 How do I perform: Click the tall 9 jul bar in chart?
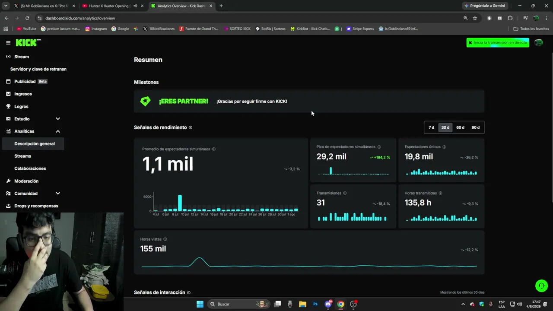tap(180, 203)
